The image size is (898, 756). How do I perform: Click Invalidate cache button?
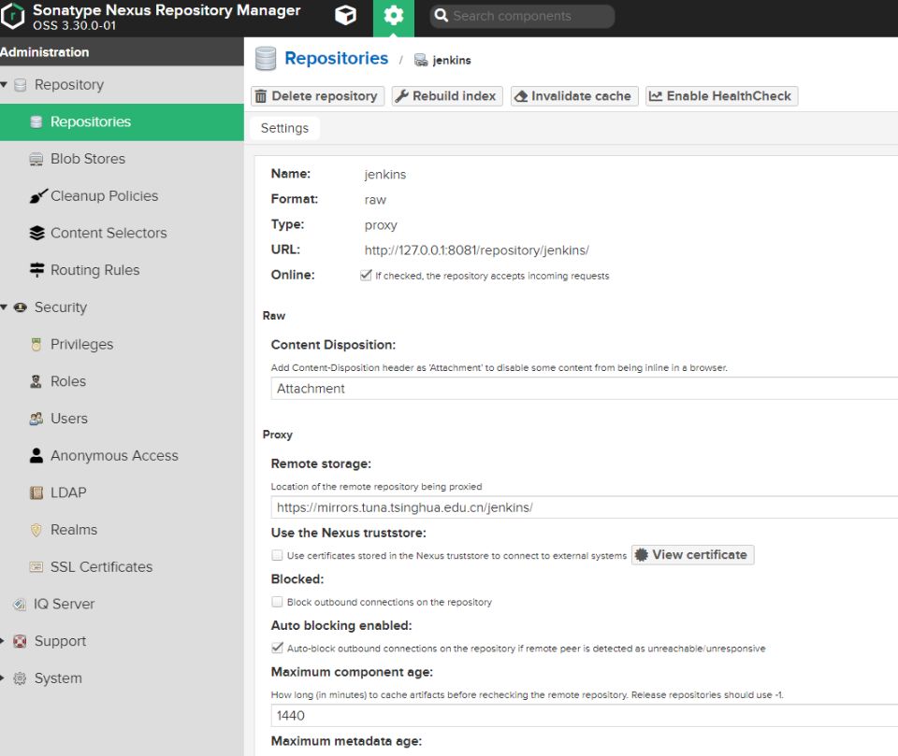[573, 96]
